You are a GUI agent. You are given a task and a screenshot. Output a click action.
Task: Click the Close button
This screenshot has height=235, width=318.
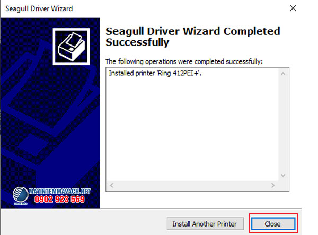[273, 224]
